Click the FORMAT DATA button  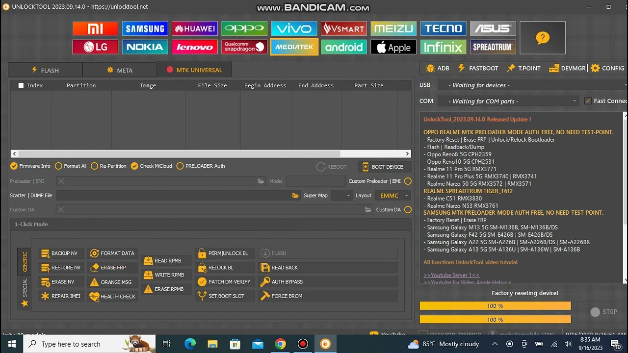point(112,253)
